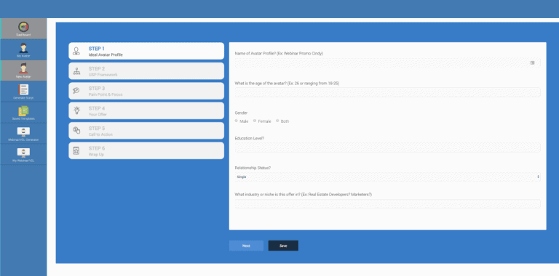Click the icon inside avatar name field
The image size is (559, 276).
tap(532, 62)
